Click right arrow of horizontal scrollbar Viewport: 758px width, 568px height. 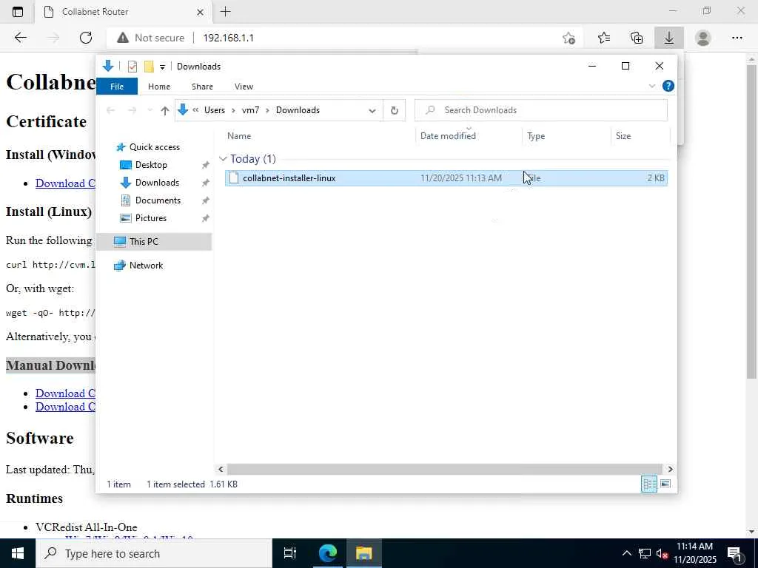tap(670, 470)
